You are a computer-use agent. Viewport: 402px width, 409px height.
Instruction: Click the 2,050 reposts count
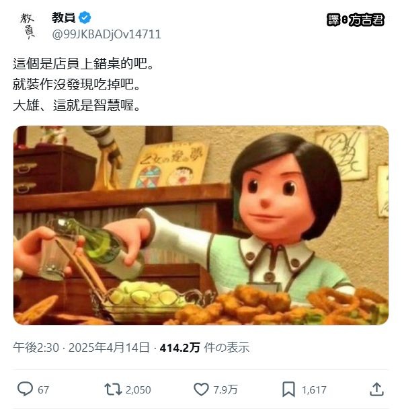pyautogui.click(x=138, y=390)
